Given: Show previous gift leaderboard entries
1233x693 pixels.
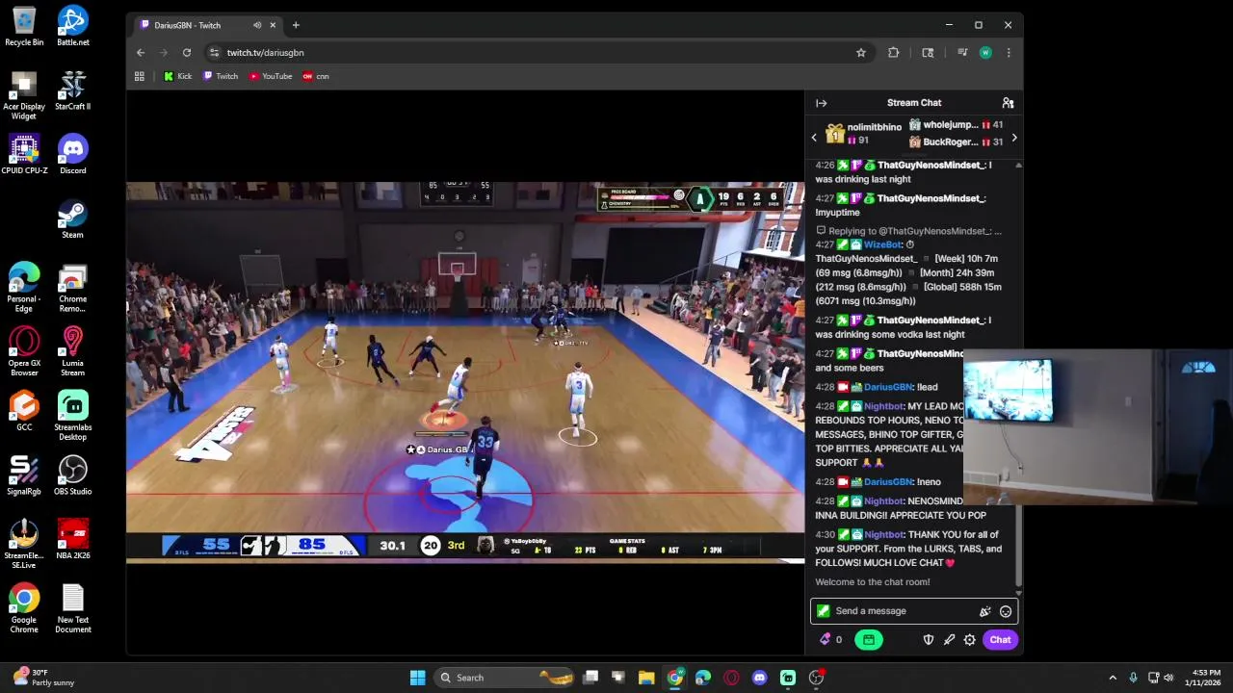Looking at the screenshot, I should pyautogui.click(x=814, y=138).
